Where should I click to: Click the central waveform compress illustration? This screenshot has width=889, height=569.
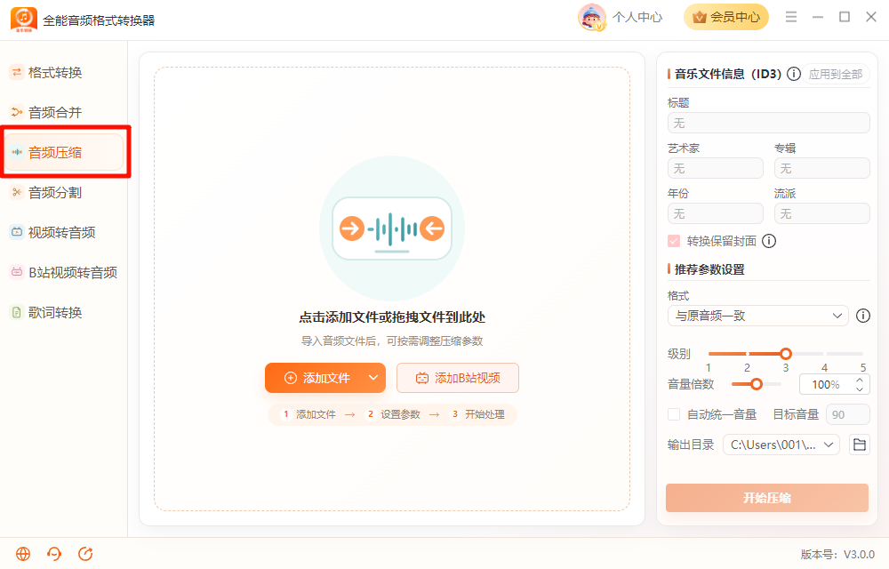[392, 228]
